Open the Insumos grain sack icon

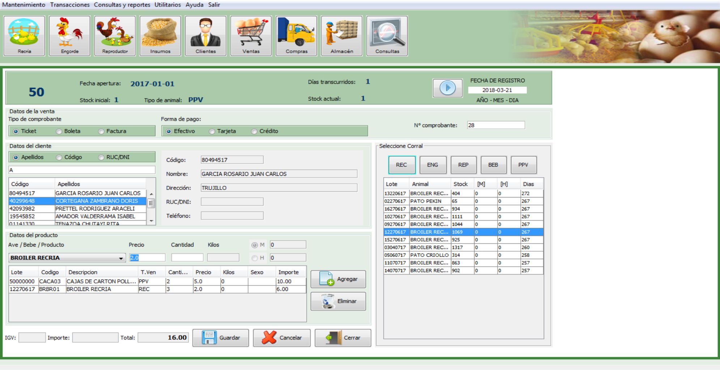[160, 36]
